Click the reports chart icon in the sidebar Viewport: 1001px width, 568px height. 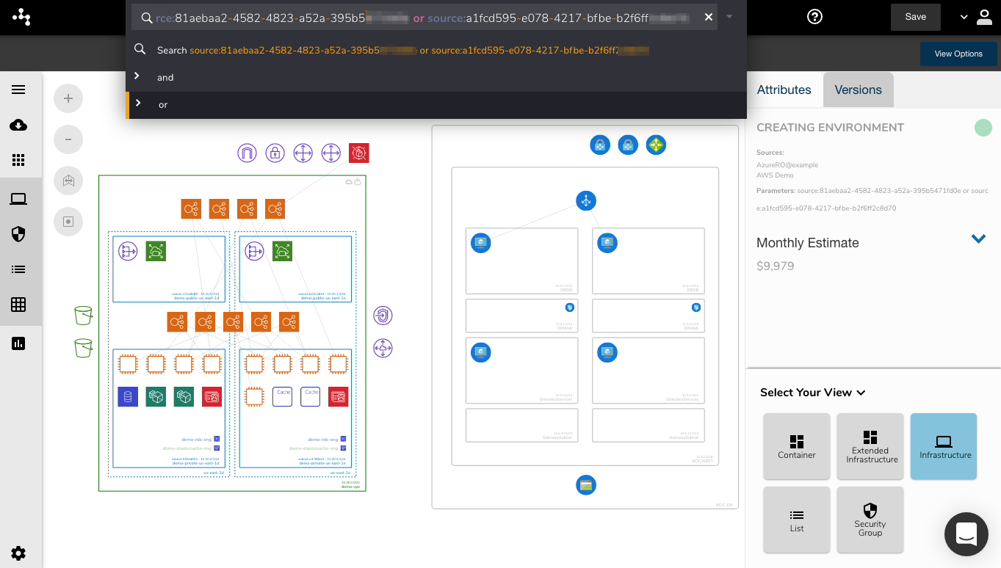(18, 343)
